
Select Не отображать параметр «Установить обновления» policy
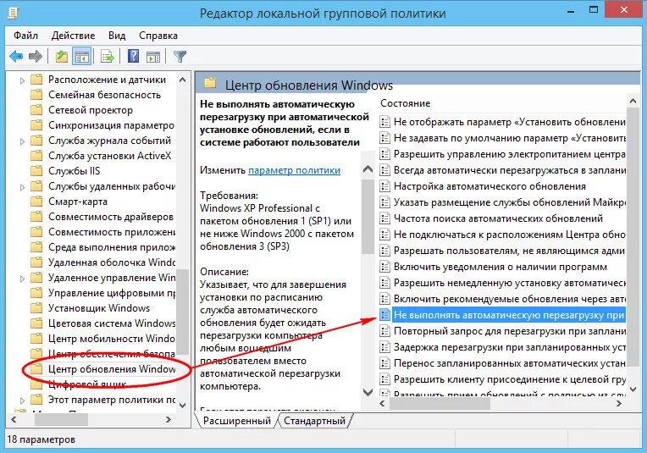(x=509, y=122)
